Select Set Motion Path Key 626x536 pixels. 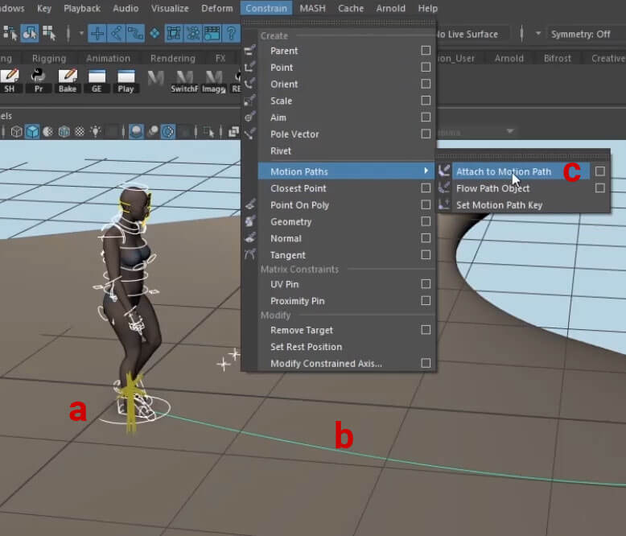[x=499, y=205]
